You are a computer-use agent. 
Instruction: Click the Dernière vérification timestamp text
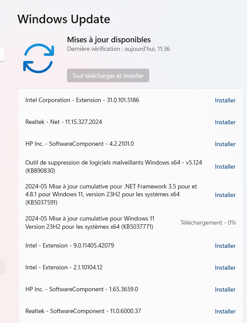[x=118, y=49]
